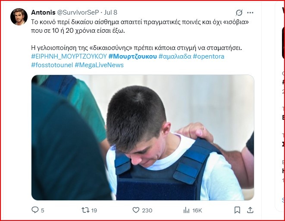Open hashtag #ΕΙΡΗΝΗ_ΜΟΥΡΤΖΟΥΚΟΥ
Screen dimensions: 285x221
pos(69,56)
